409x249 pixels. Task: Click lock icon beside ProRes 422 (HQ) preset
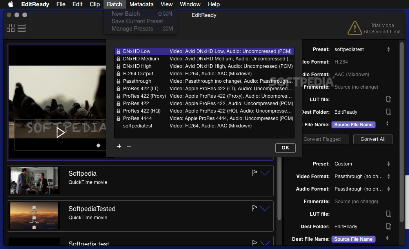[118, 111]
